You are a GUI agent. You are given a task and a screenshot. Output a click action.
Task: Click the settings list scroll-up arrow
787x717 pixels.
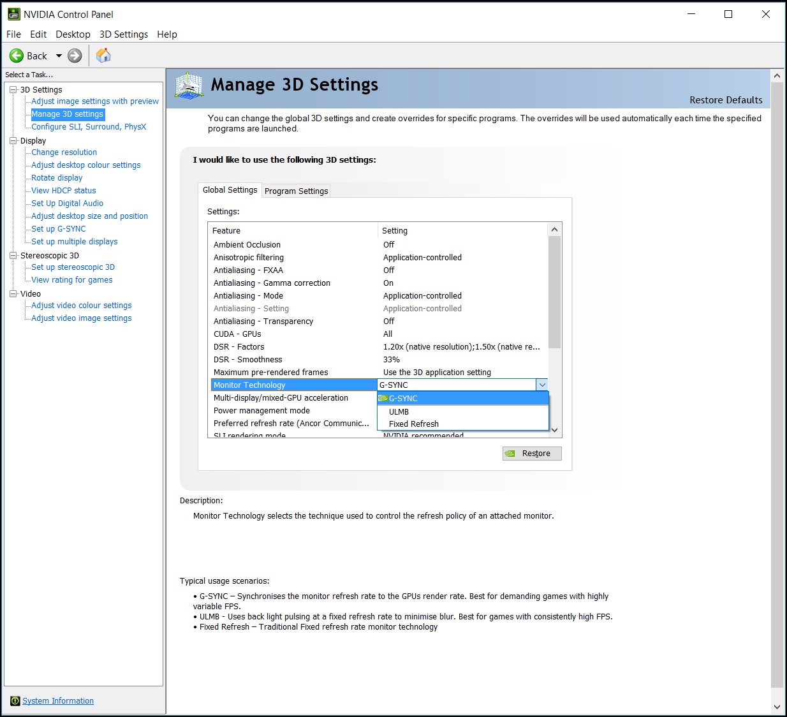[x=554, y=230]
